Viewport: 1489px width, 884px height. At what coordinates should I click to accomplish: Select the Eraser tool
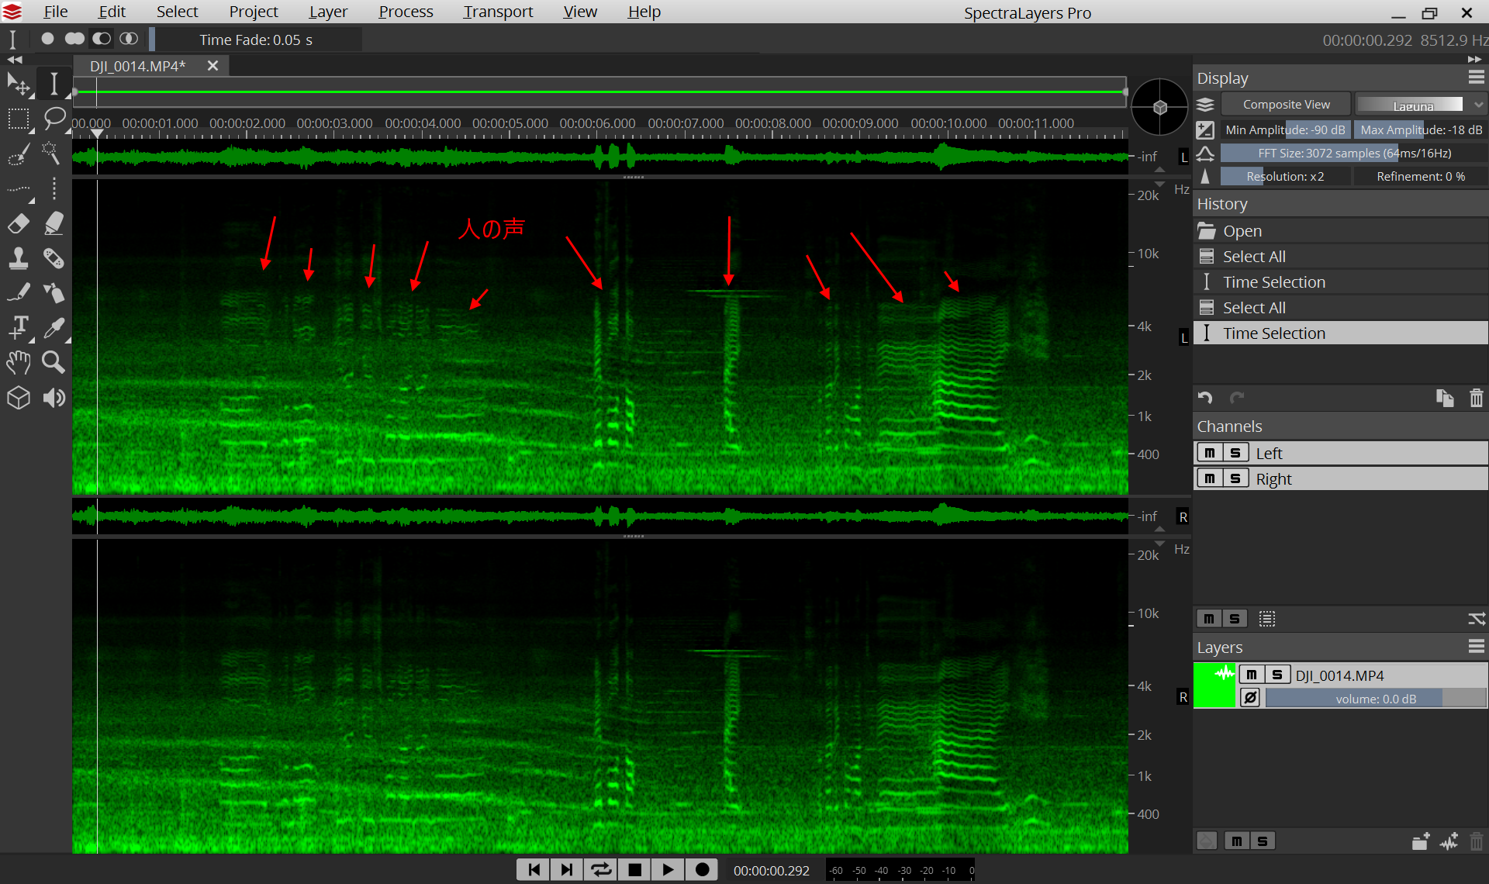click(19, 224)
